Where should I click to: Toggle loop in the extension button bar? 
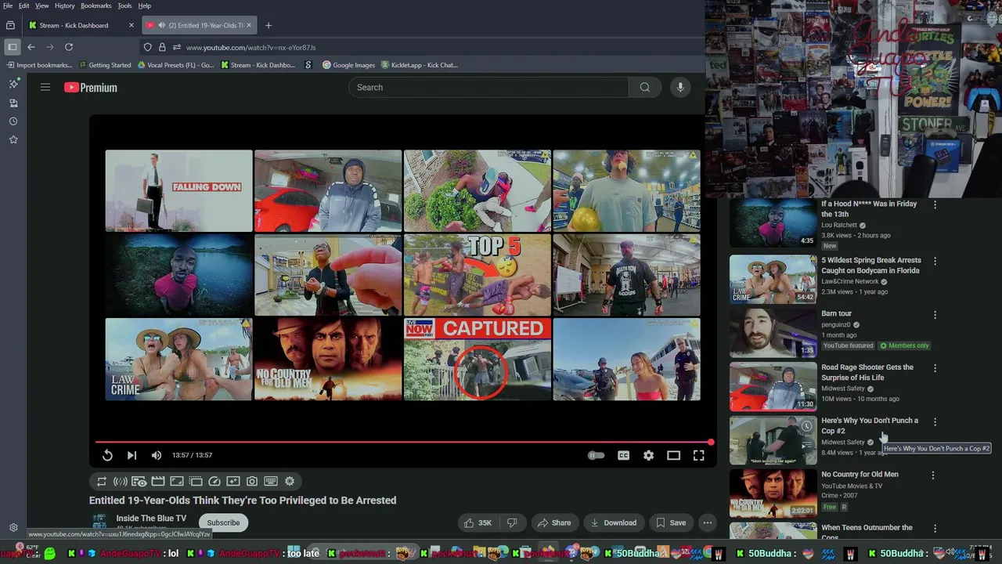click(x=102, y=482)
